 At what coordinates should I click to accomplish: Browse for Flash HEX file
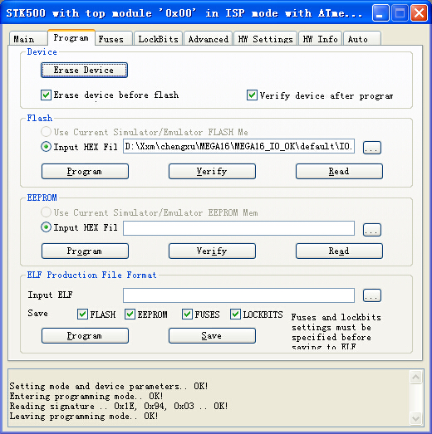372,148
